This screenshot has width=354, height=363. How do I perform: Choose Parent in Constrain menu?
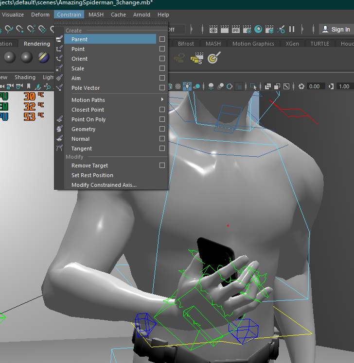pyautogui.click(x=110, y=39)
